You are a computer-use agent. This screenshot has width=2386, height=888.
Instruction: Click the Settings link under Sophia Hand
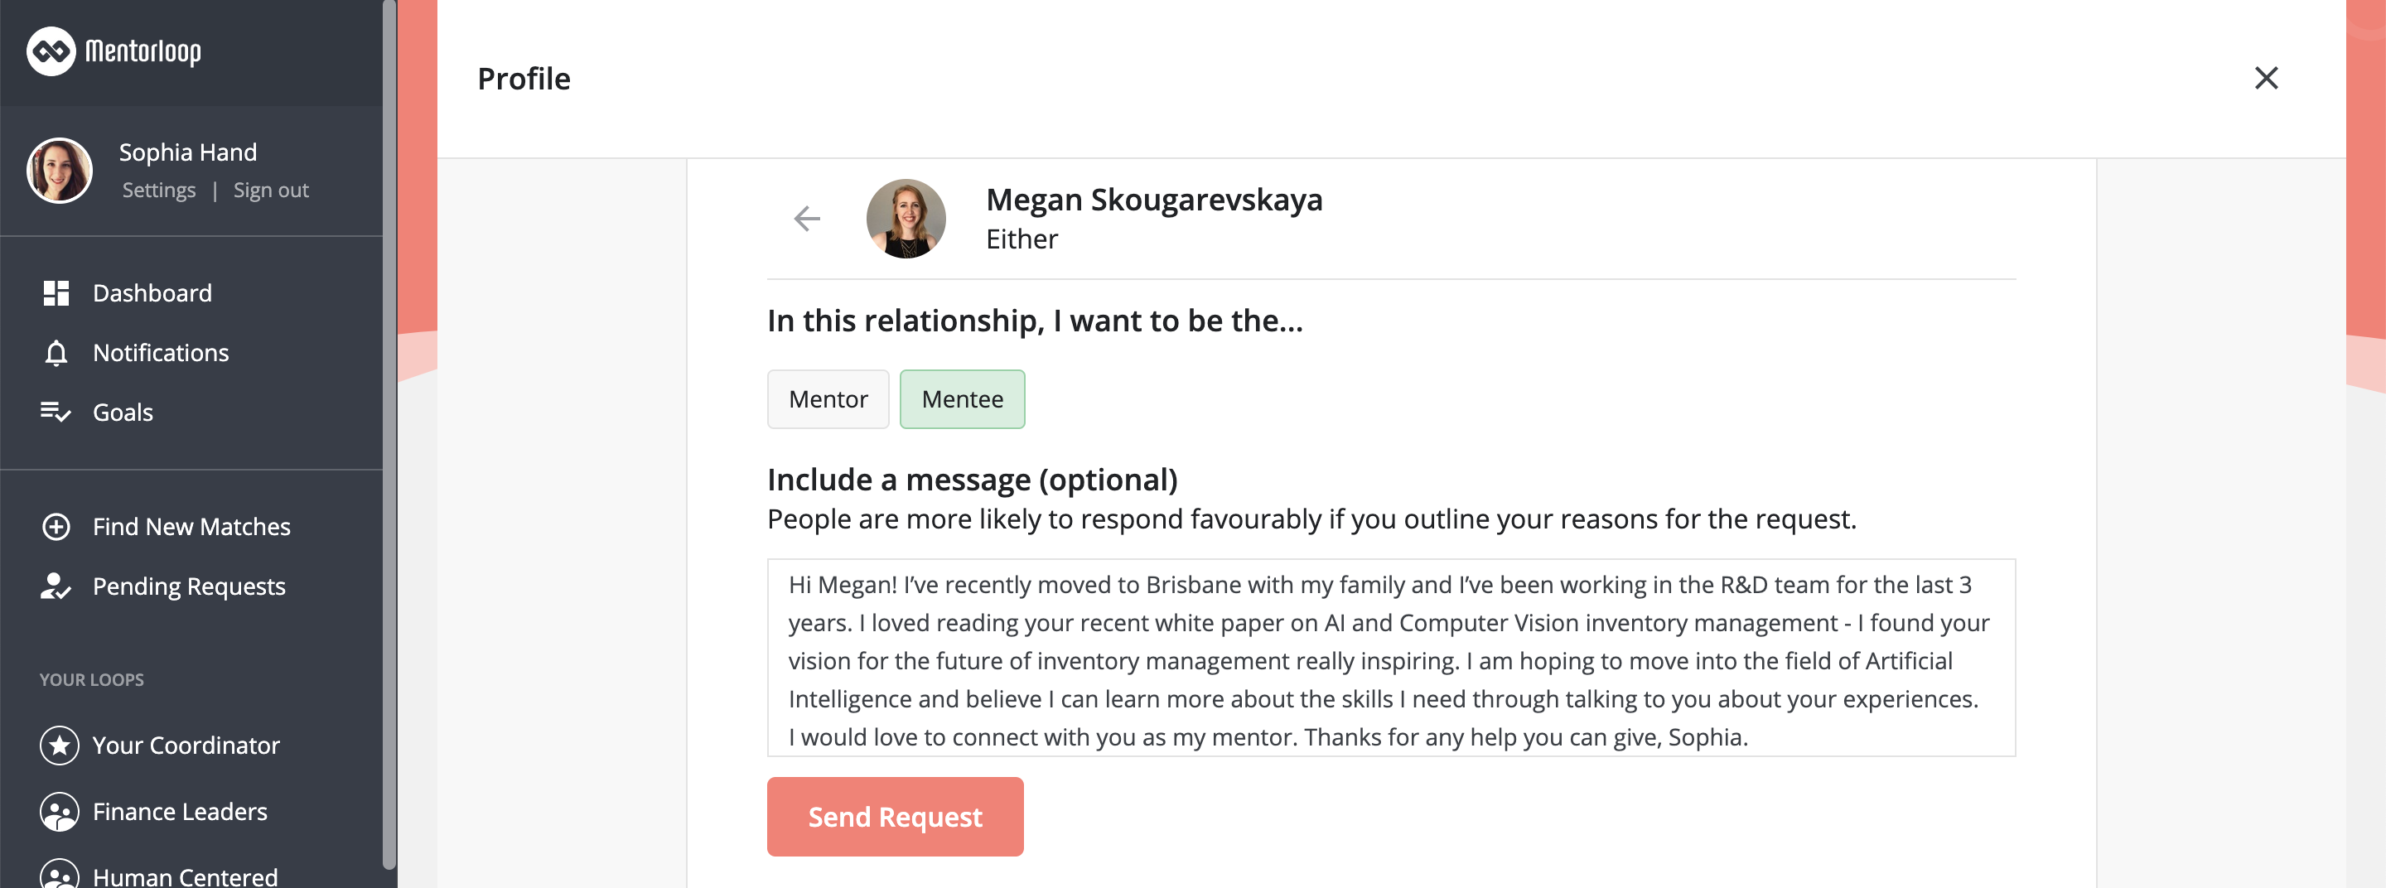point(159,191)
